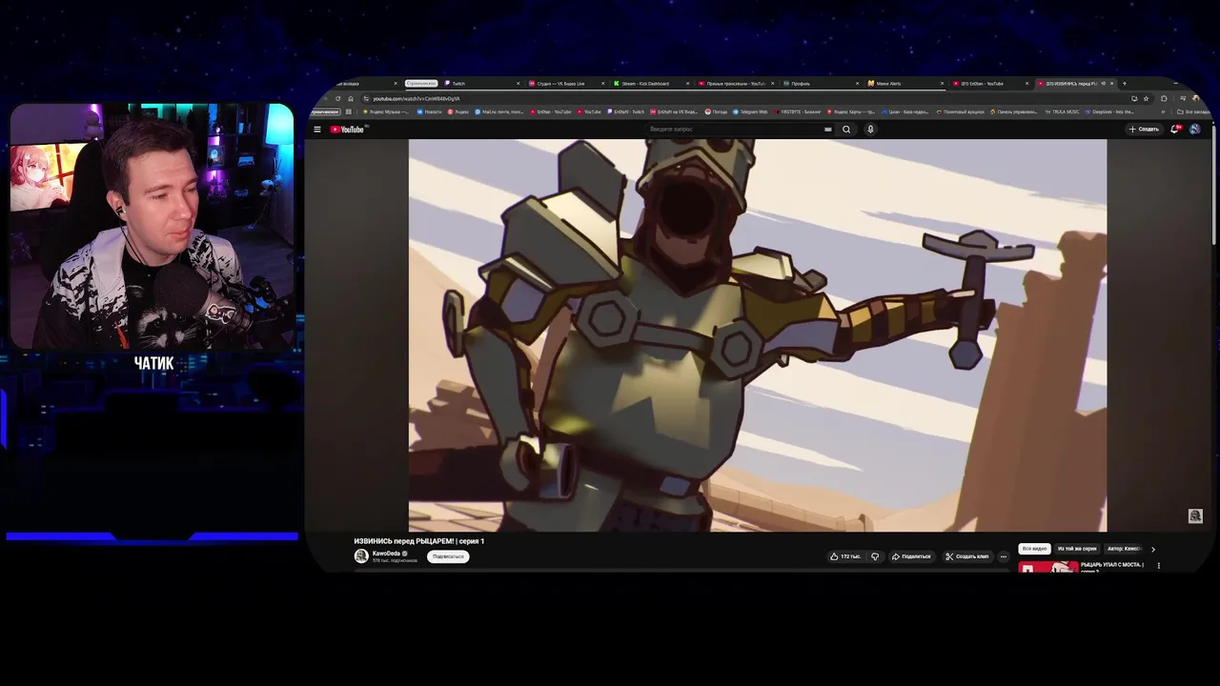This screenshot has height=686, width=1220.
Task: Open the on-screen keyboard icon in search box
Action: click(828, 129)
